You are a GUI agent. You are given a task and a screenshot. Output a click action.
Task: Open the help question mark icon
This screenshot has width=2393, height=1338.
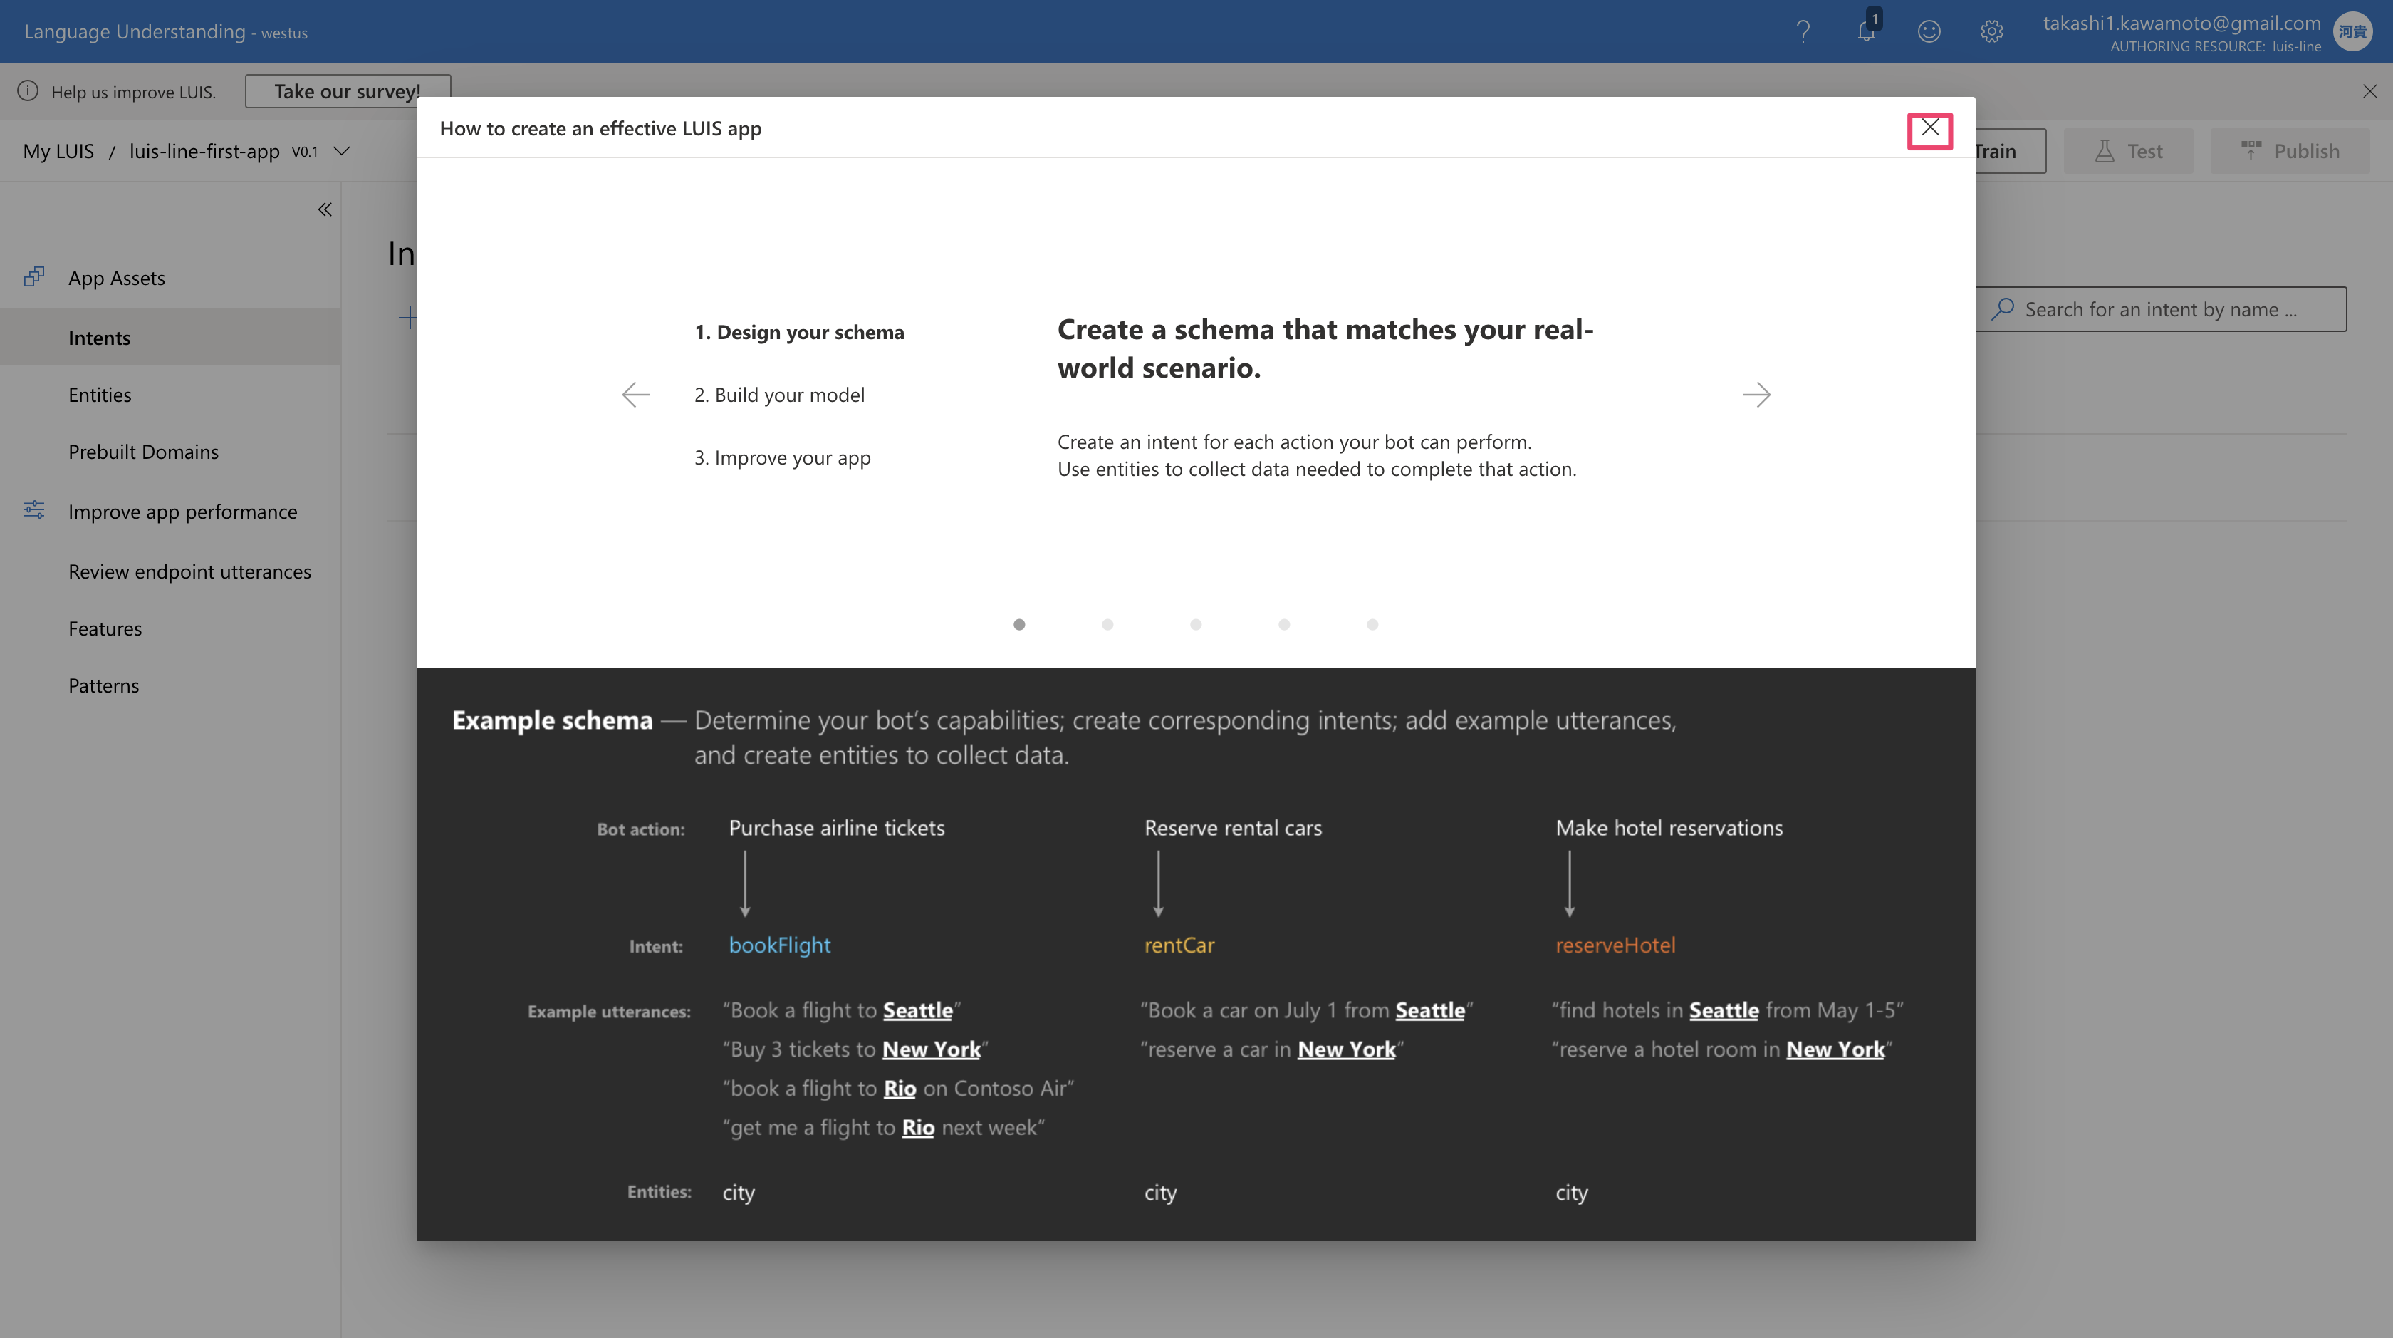tap(1803, 31)
